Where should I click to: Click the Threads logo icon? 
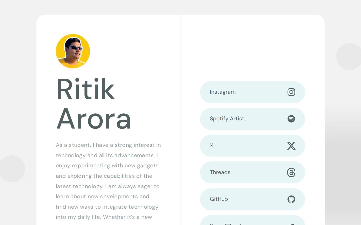pos(291,172)
